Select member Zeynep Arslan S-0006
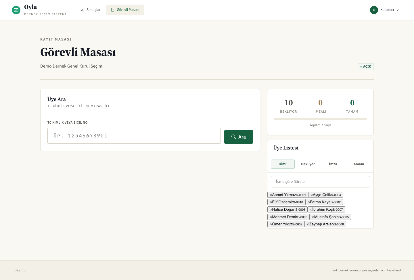 325,224
